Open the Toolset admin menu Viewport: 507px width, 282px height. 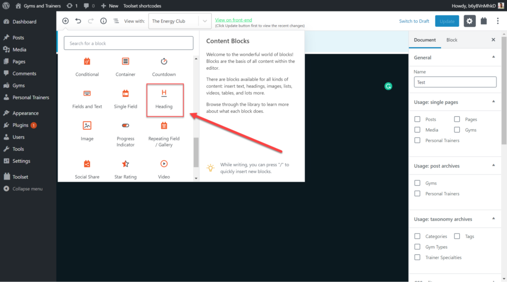(x=28, y=177)
